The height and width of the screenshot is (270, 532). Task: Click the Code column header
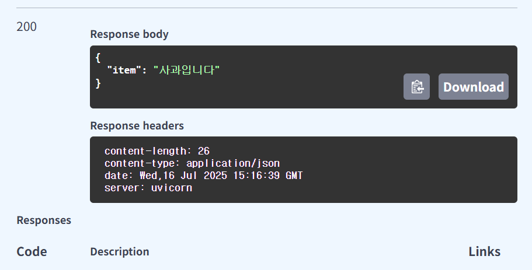click(x=32, y=252)
